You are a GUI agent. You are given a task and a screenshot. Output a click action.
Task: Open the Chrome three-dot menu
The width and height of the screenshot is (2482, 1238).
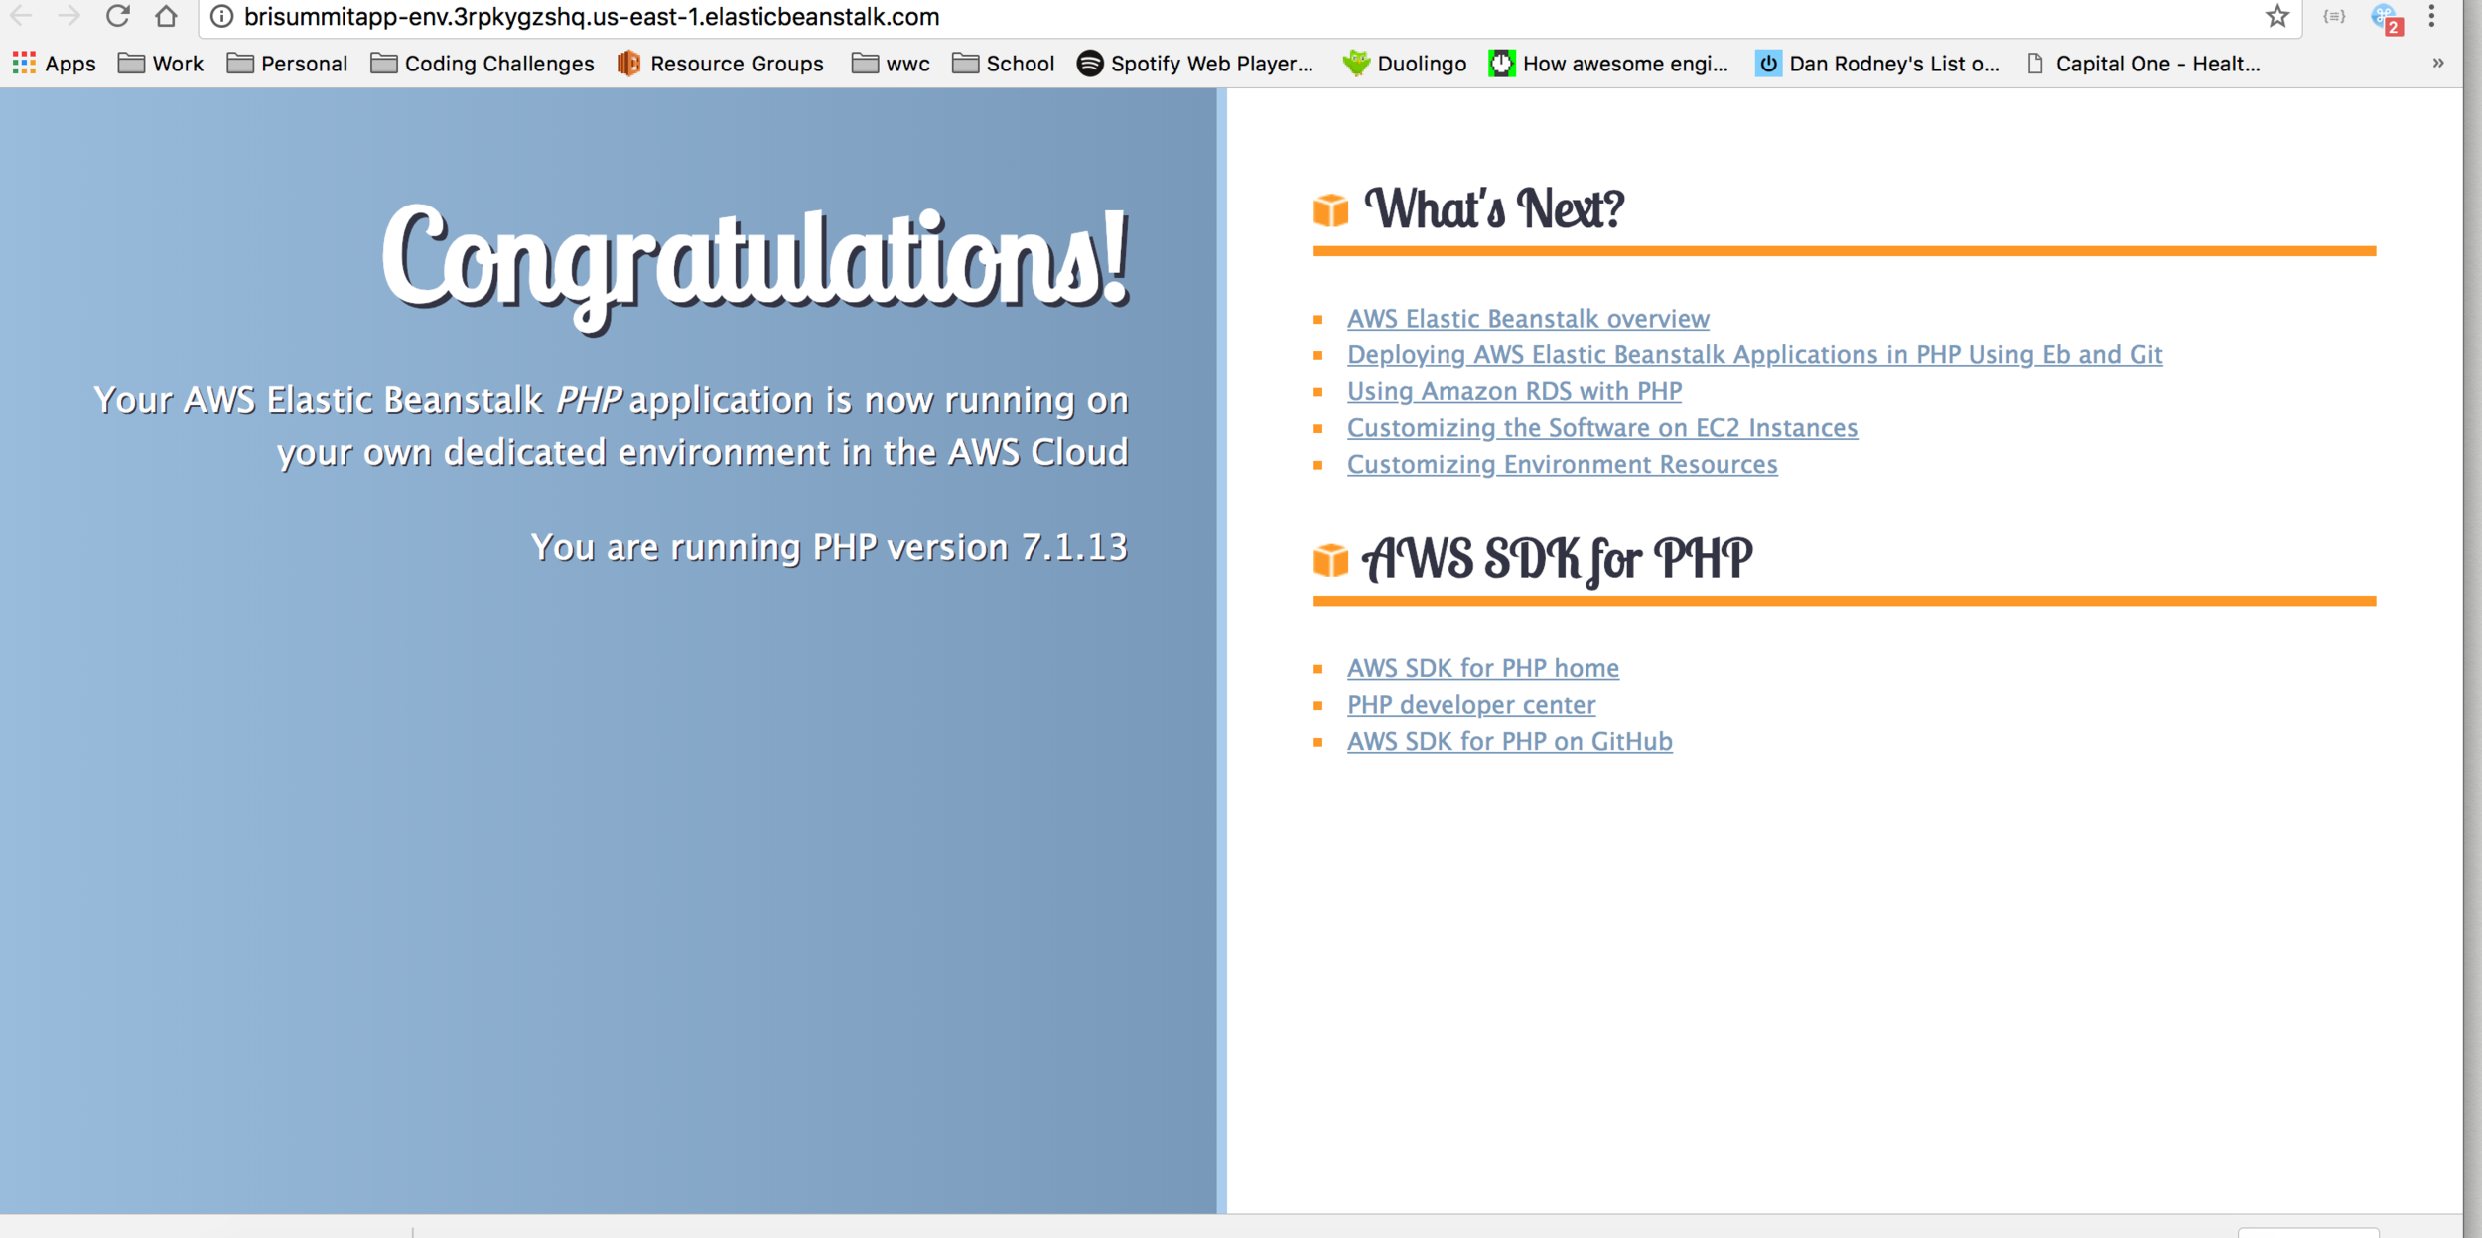(x=2431, y=16)
